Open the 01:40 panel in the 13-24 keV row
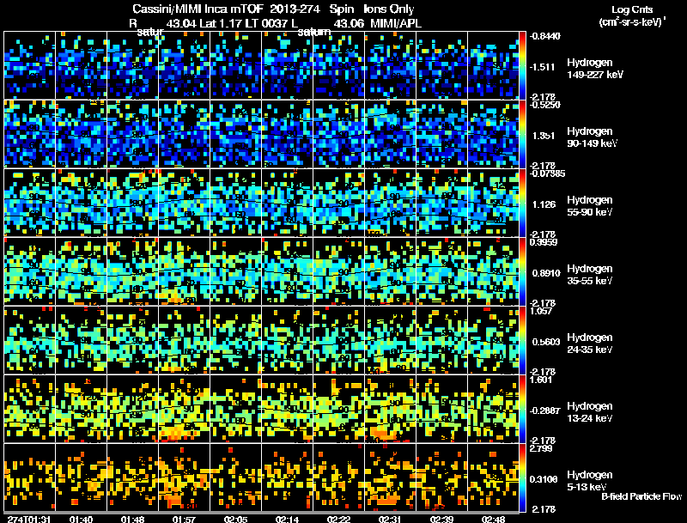 click(x=81, y=409)
